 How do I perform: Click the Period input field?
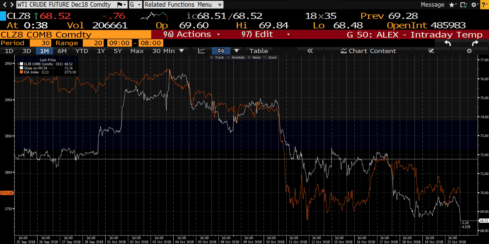[40, 43]
